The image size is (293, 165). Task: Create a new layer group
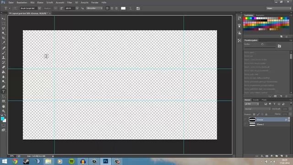277,156
